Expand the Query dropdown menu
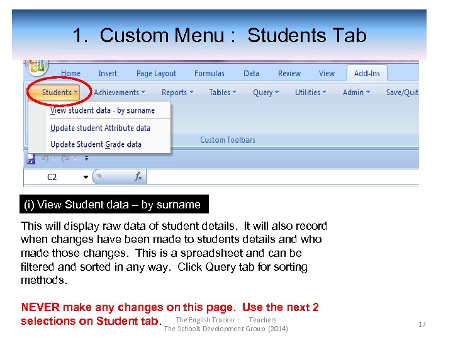The height and width of the screenshot is (340, 453). click(x=266, y=92)
